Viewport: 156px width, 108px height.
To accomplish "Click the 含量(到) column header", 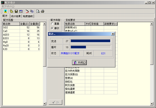I will click(35, 24).
